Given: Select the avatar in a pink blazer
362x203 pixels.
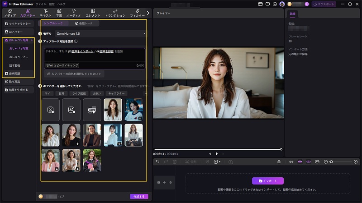Looking at the screenshot, I should point(51,161).
